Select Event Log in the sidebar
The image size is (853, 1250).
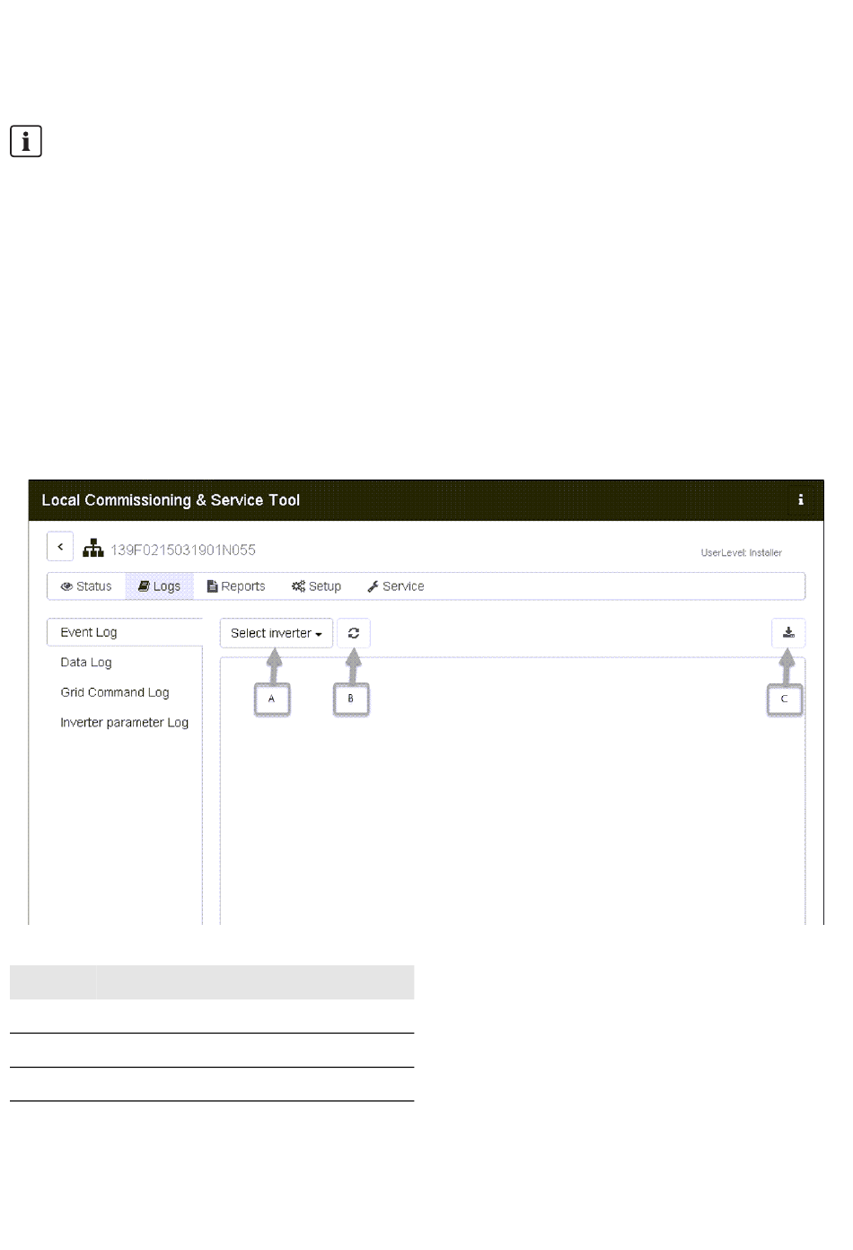(89, 632)
